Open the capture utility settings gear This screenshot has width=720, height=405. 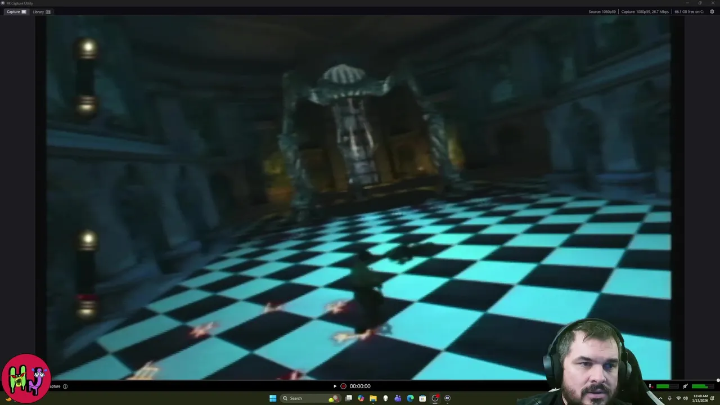click(712, 11)
